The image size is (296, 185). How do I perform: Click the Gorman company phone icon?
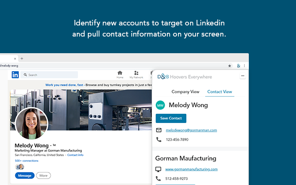point(158,179)
